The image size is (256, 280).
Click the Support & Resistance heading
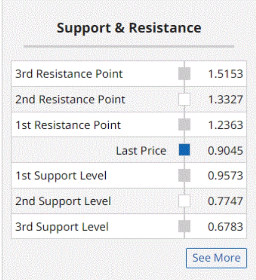[129, 28]
